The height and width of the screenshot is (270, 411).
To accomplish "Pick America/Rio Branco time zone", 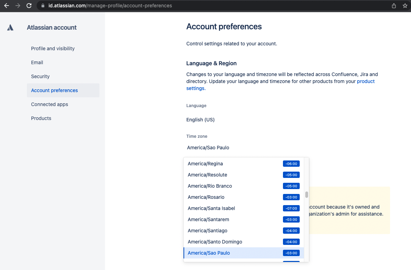I will 210,186.
